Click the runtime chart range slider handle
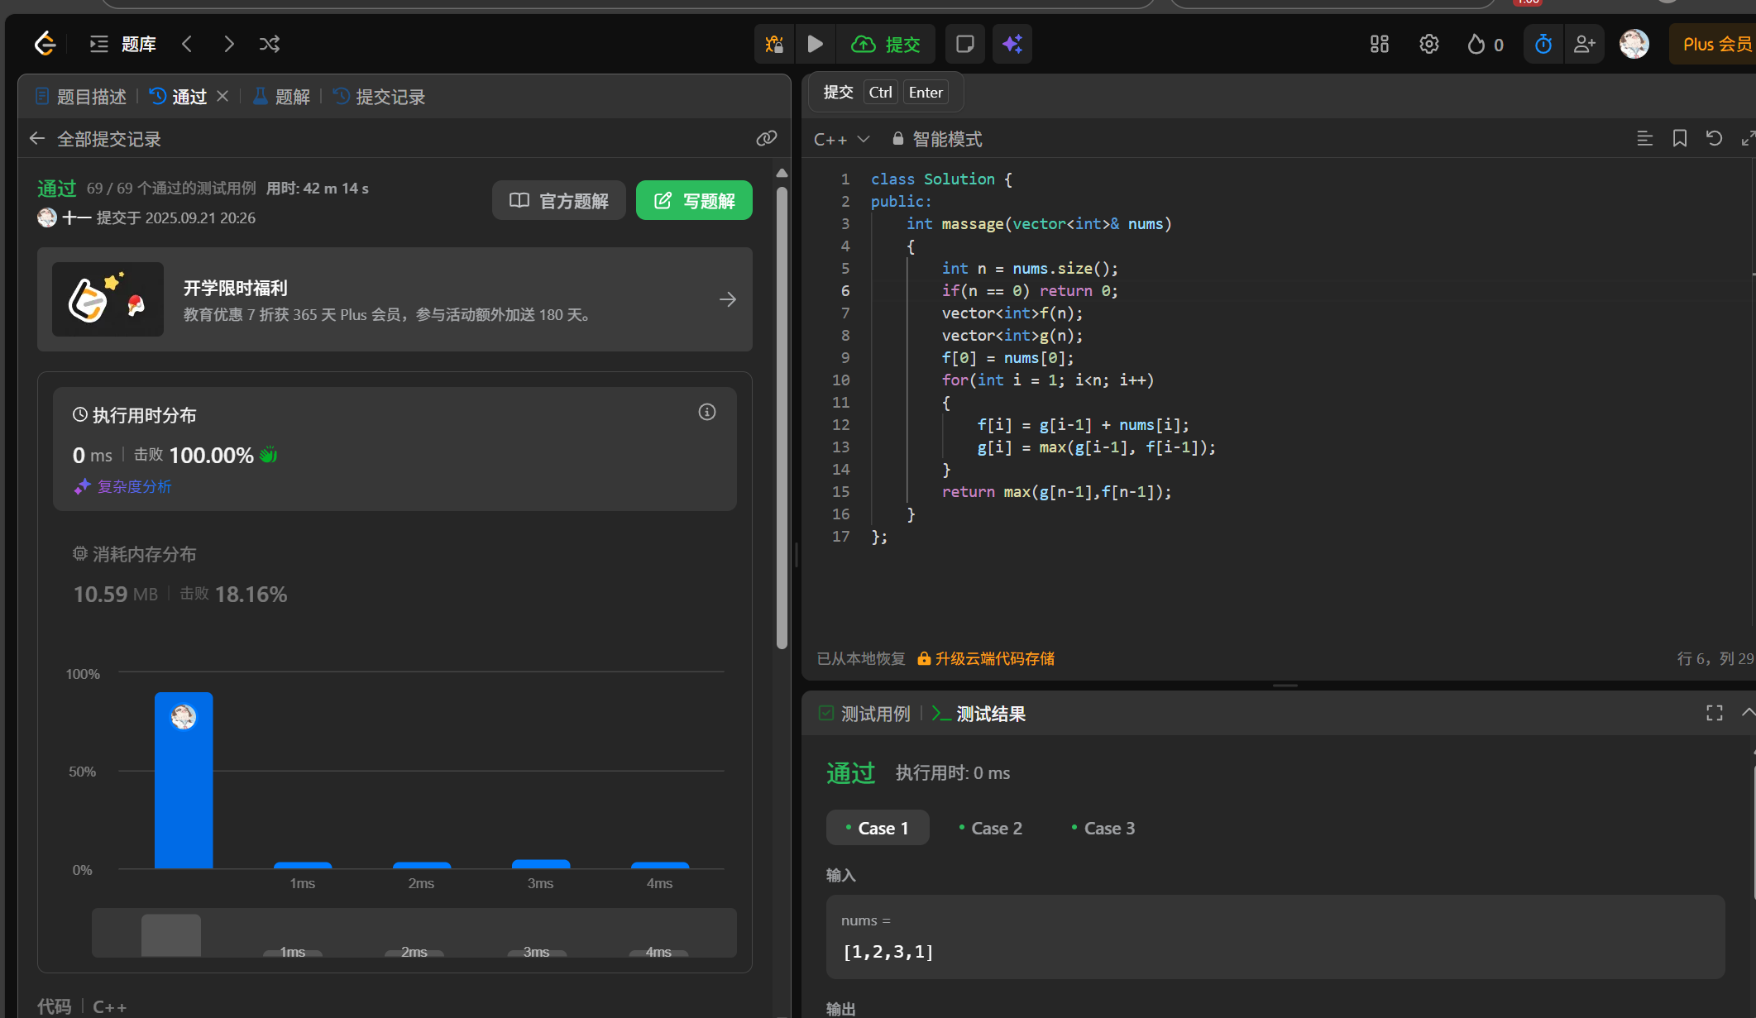The image size is (1756, 1018). pyautogui.click(x=171, y=934)
